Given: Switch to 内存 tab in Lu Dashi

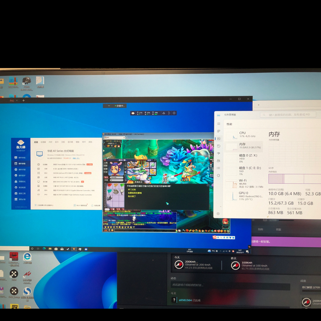Looking at the screenshot, I should tap(50, 142).
